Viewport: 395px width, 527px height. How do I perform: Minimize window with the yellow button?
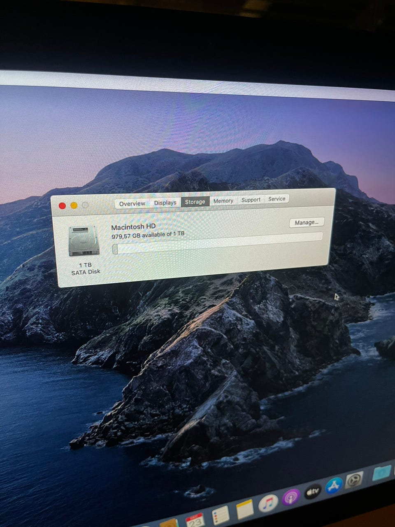point(74,205)
